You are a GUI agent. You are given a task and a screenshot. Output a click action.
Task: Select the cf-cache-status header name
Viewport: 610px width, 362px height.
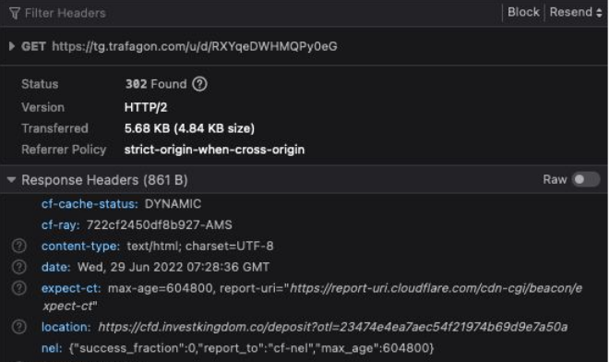coord(90,204)
